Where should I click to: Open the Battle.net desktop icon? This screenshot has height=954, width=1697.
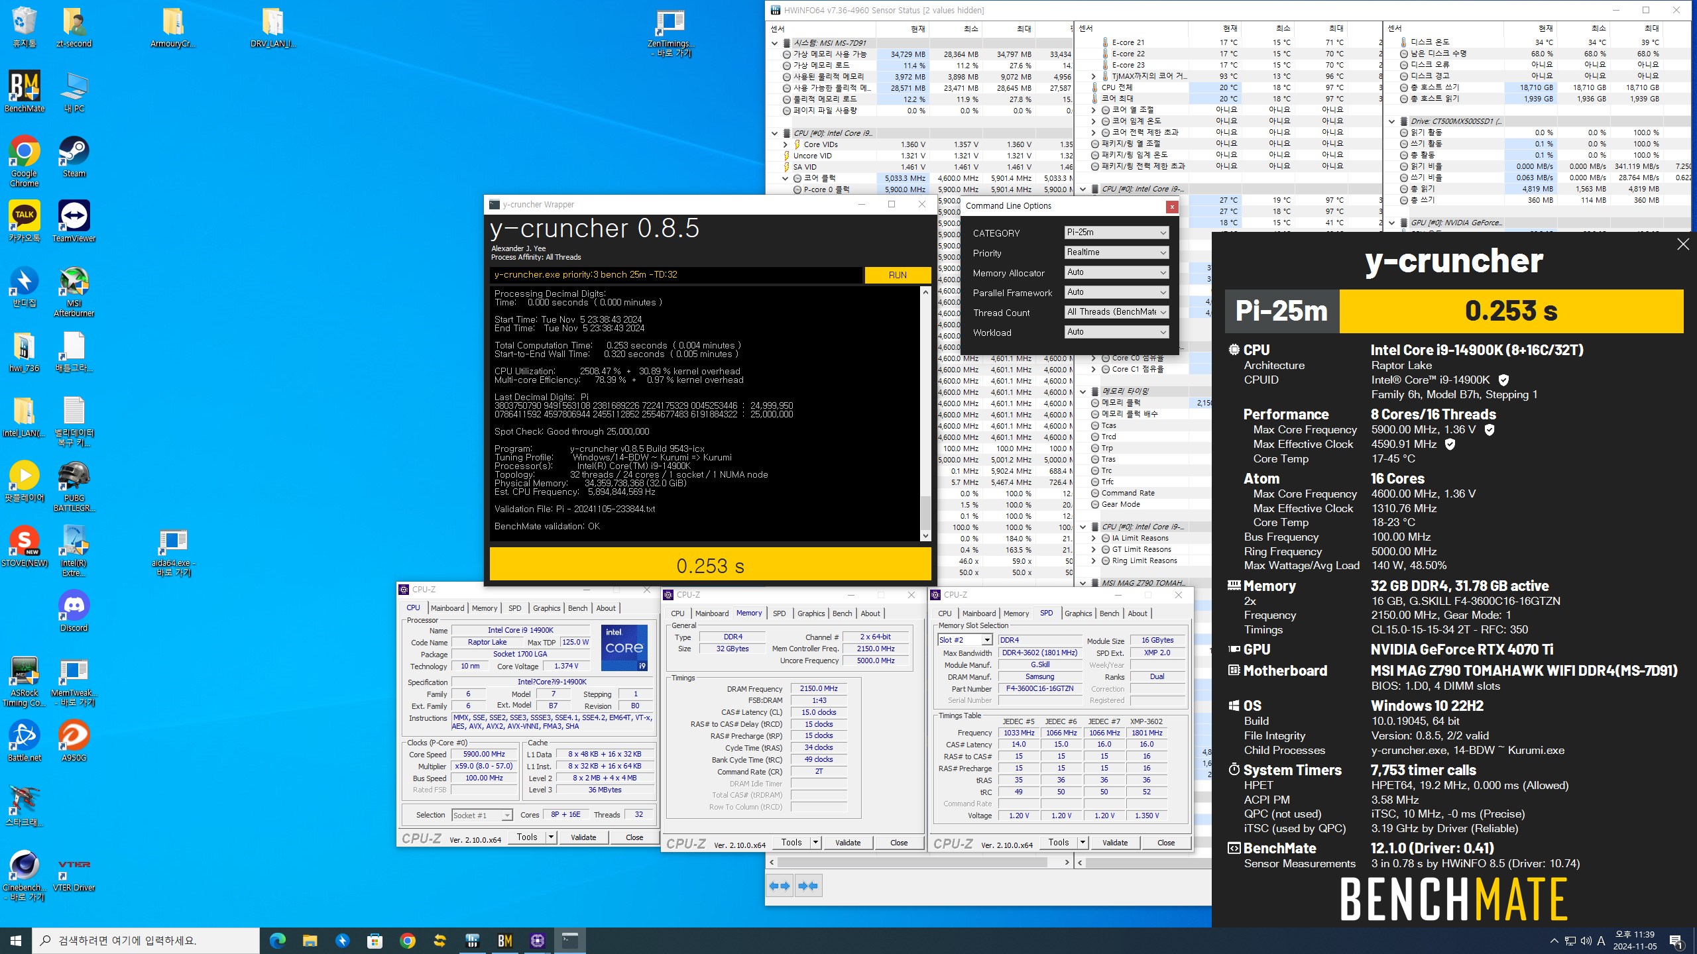tap(25, 741)
